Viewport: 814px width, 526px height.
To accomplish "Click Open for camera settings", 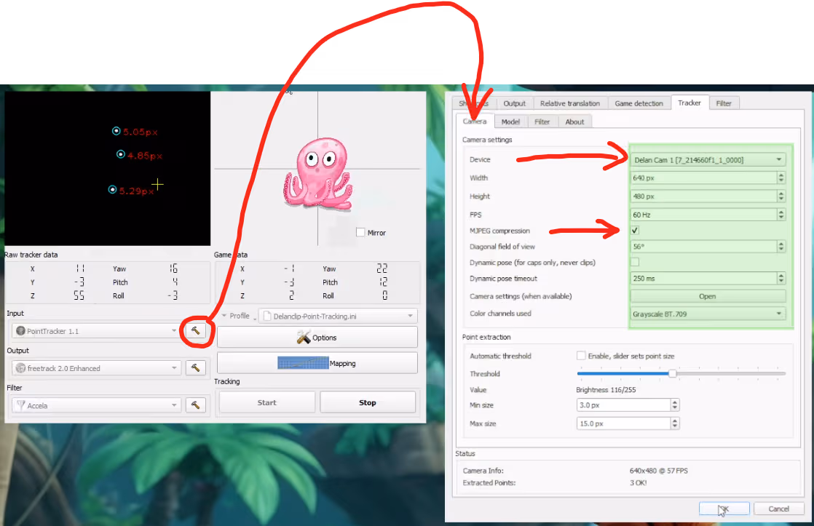I will coord(707,296).
